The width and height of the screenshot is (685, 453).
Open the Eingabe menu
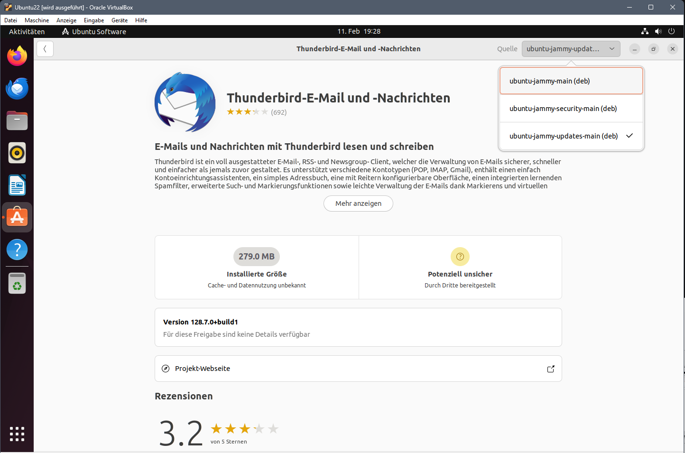(x=94, y=20)
